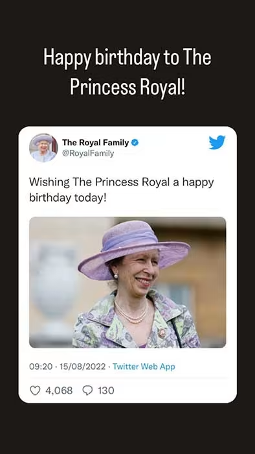The height and width of the screenshot is (454, 255).
Task: View the 4,068 likes count
Action: click(x=59, y=390)
